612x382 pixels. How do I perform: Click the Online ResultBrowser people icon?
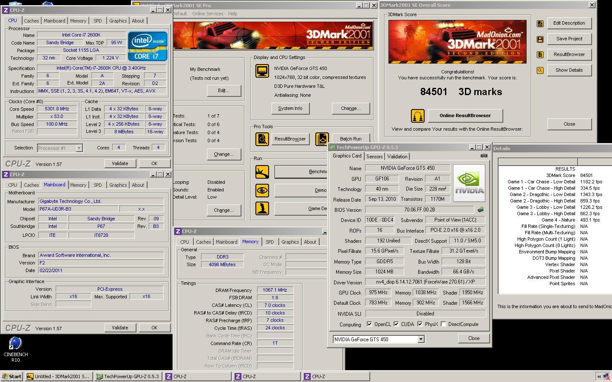(418, 115)
